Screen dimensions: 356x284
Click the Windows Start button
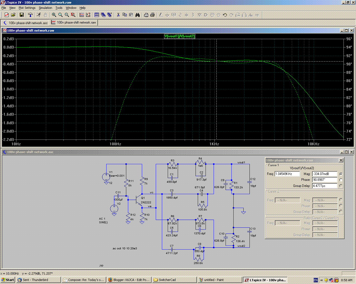[8, 280]
